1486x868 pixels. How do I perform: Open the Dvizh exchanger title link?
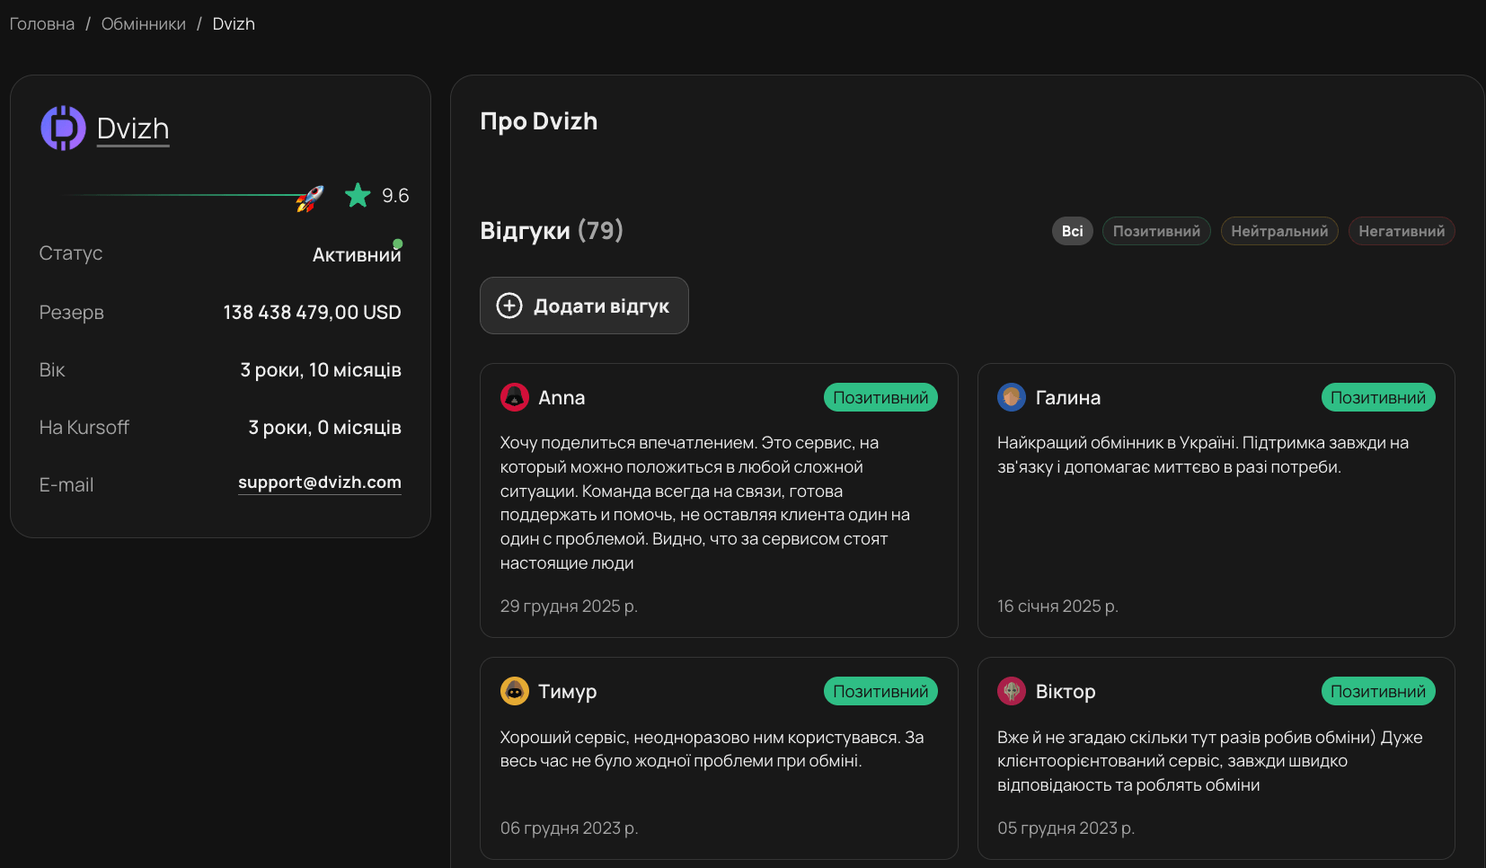[x=133, y=128]
